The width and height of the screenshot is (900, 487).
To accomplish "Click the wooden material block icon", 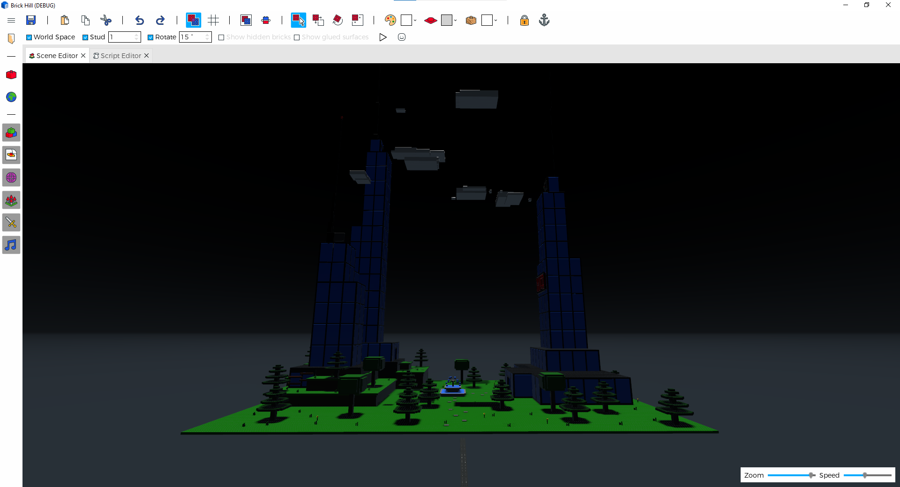I will (x=471, y=20).
